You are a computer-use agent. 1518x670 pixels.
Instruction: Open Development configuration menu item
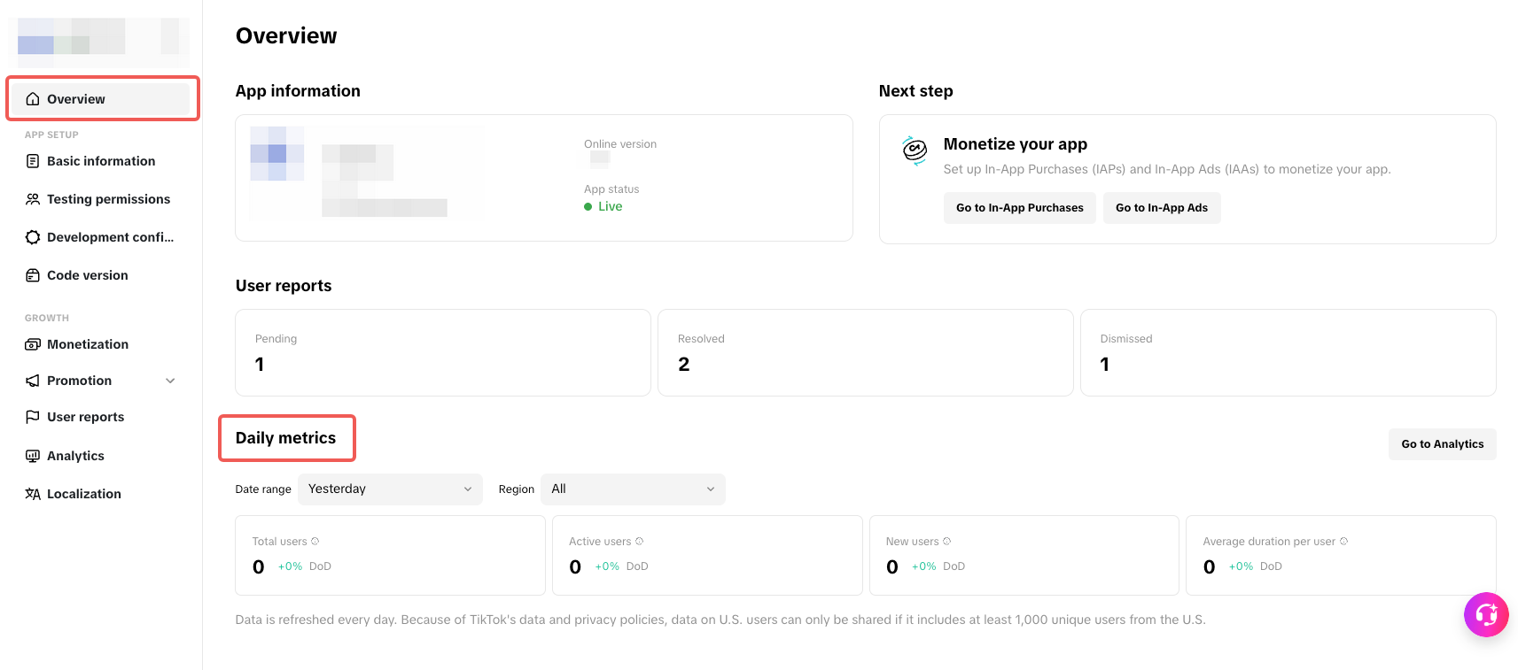pyautogui.click(x=110, y=237)
